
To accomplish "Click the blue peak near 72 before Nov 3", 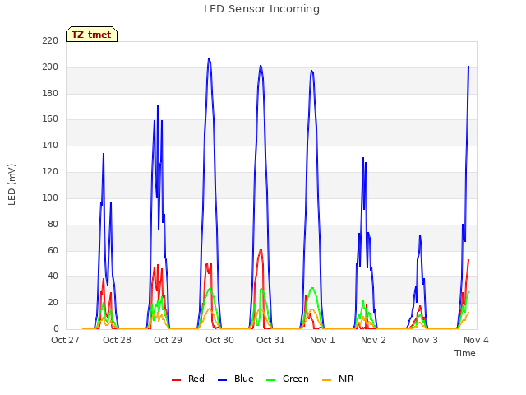I will point(420,235).
